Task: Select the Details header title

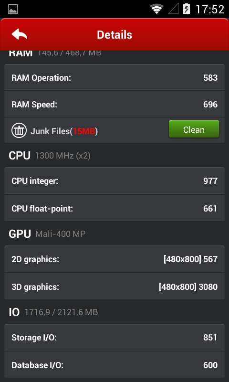Action: click(x=114, y=34)
